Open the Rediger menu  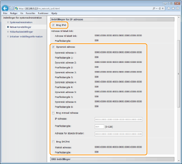[x=14, y=13]
